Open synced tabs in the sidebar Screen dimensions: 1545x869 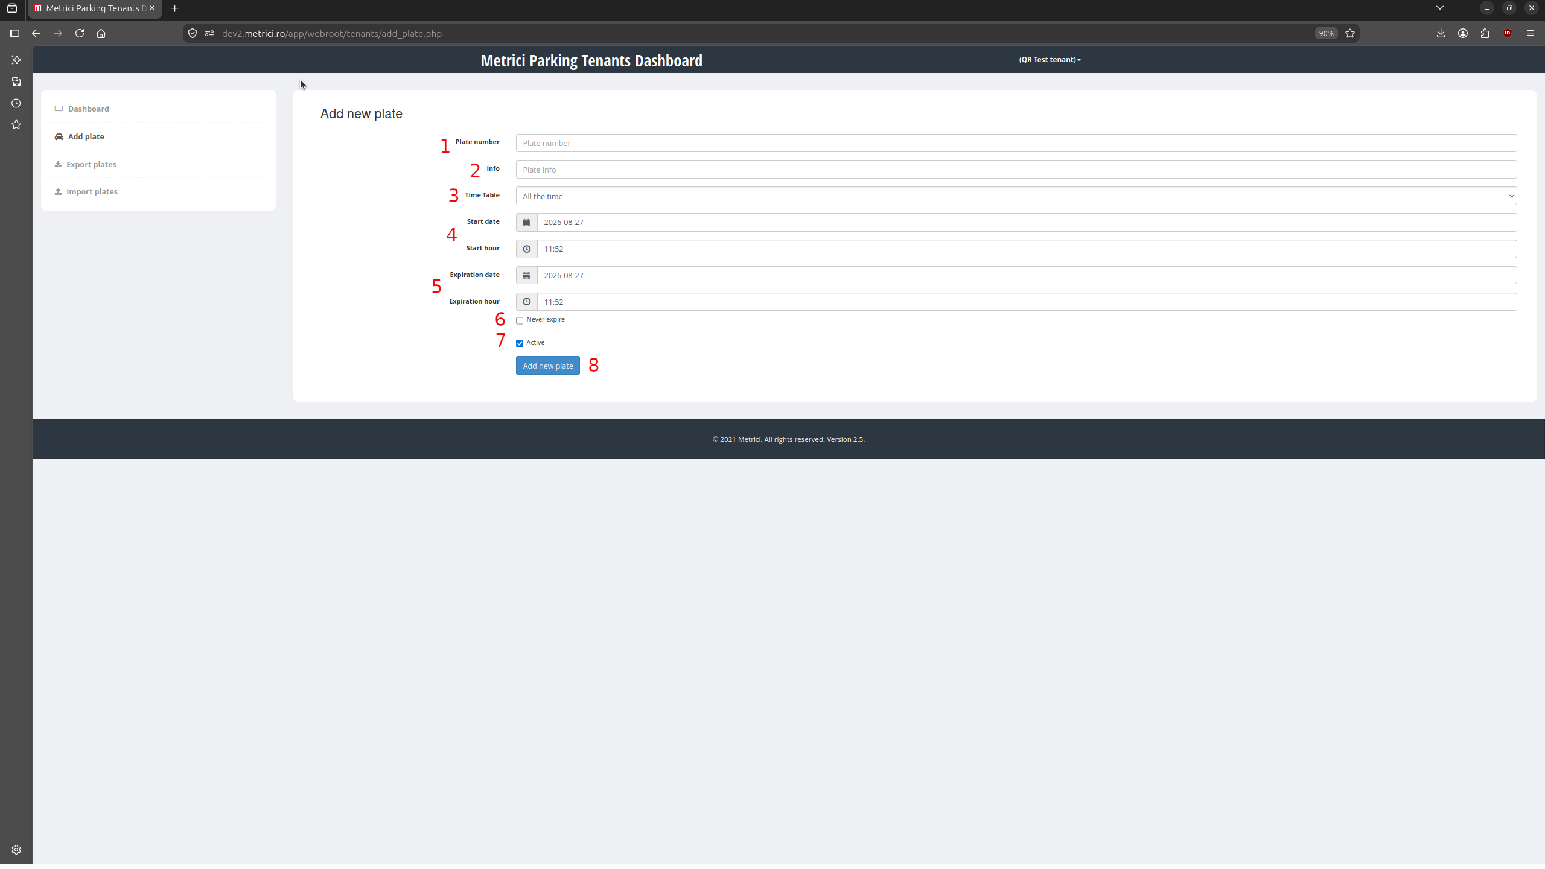click(x=16, y=81)
